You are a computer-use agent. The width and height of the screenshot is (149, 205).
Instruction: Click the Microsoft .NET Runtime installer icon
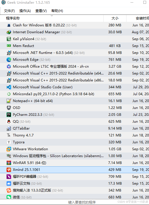(9, 53)
